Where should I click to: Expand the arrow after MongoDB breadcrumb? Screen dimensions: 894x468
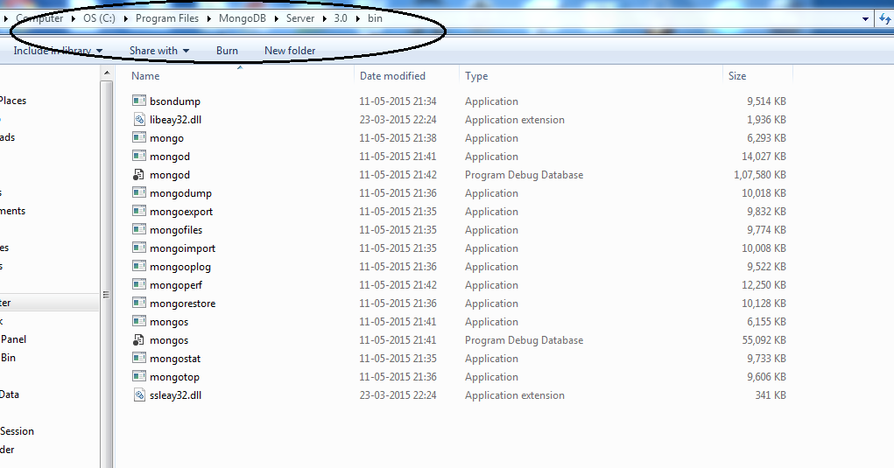276,18
